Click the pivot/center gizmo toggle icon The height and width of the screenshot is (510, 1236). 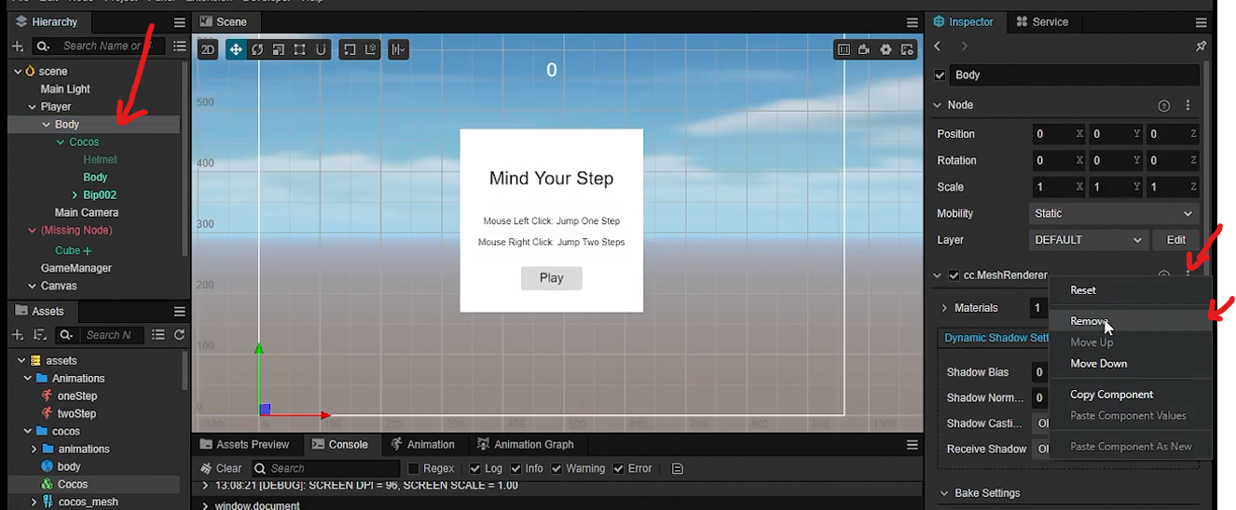click(x=350, y=49)
